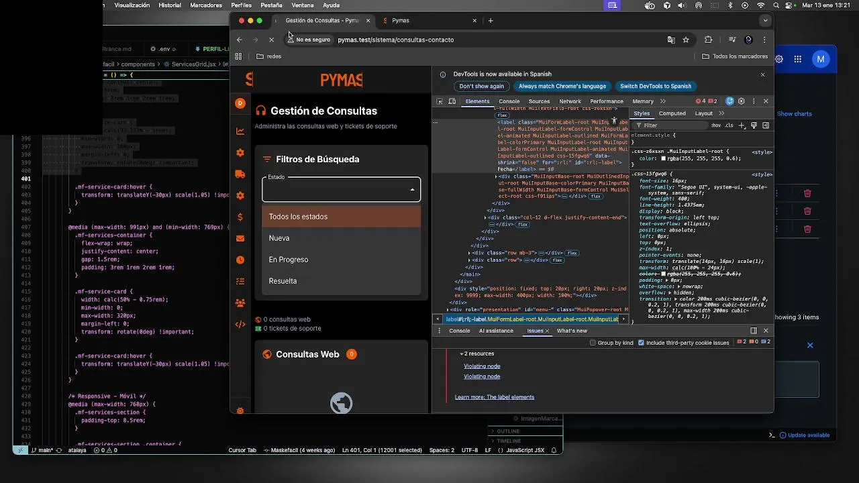The height and width of the screenshot is (483, 859).
Task: Stop loading page with X button
Action: click(271, 40)
